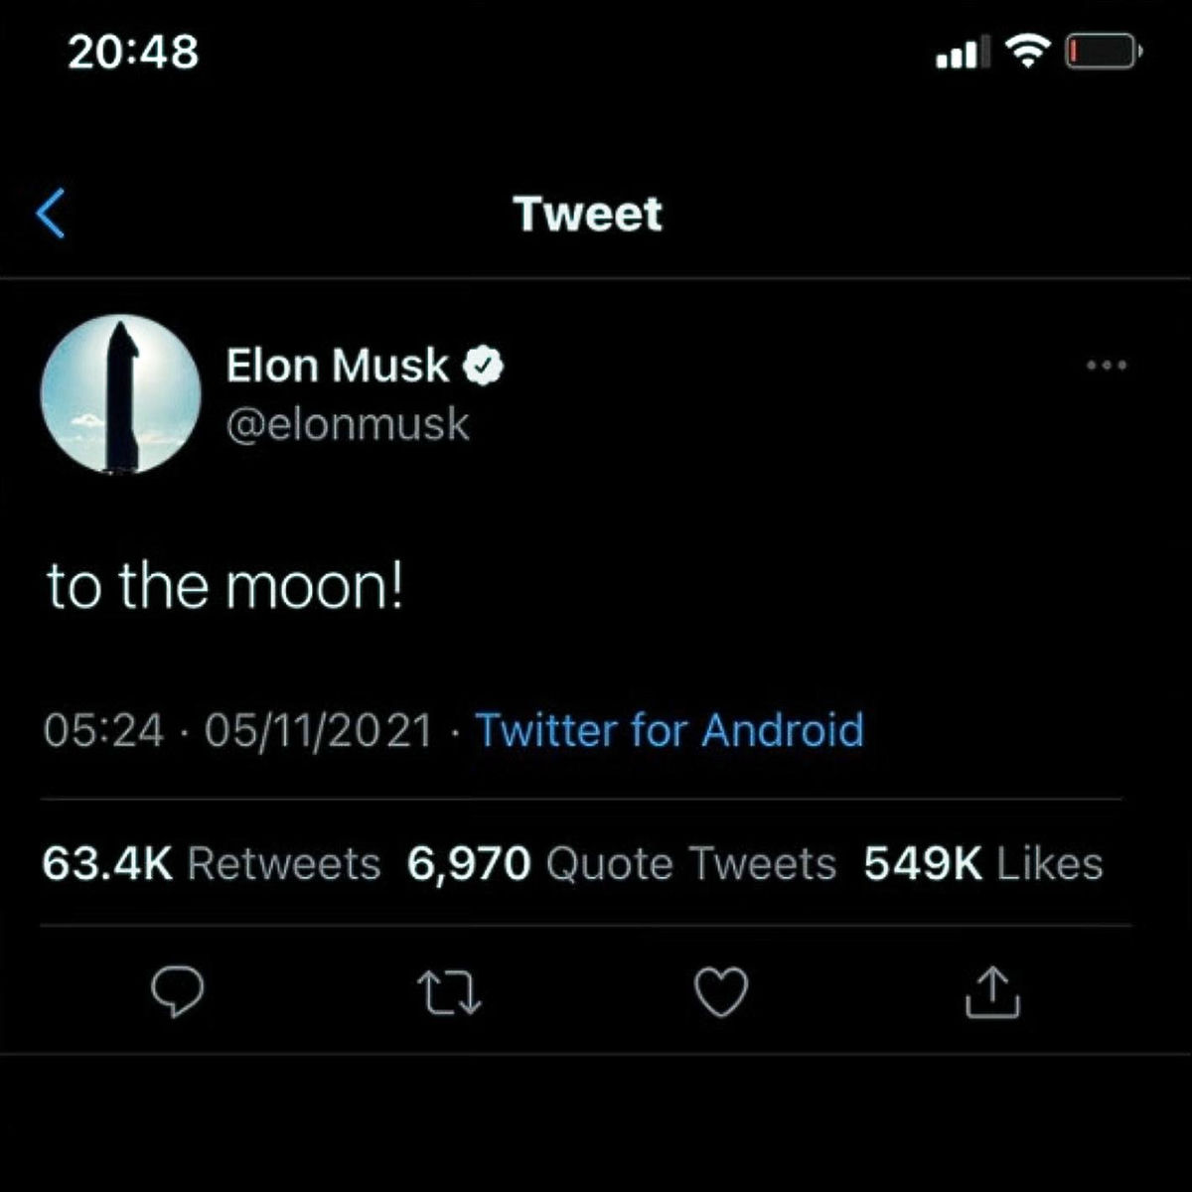This screenshot has height=1192, width=1192.
Task: Tap the tweet timestamp 05:24 · 05/11/2021
Action: 238,731
